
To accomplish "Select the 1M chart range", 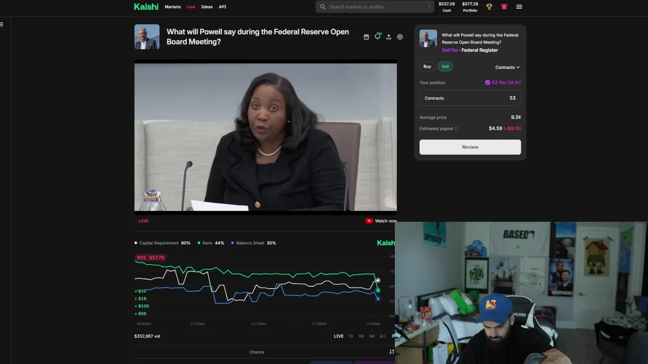I will pos(372,336).
